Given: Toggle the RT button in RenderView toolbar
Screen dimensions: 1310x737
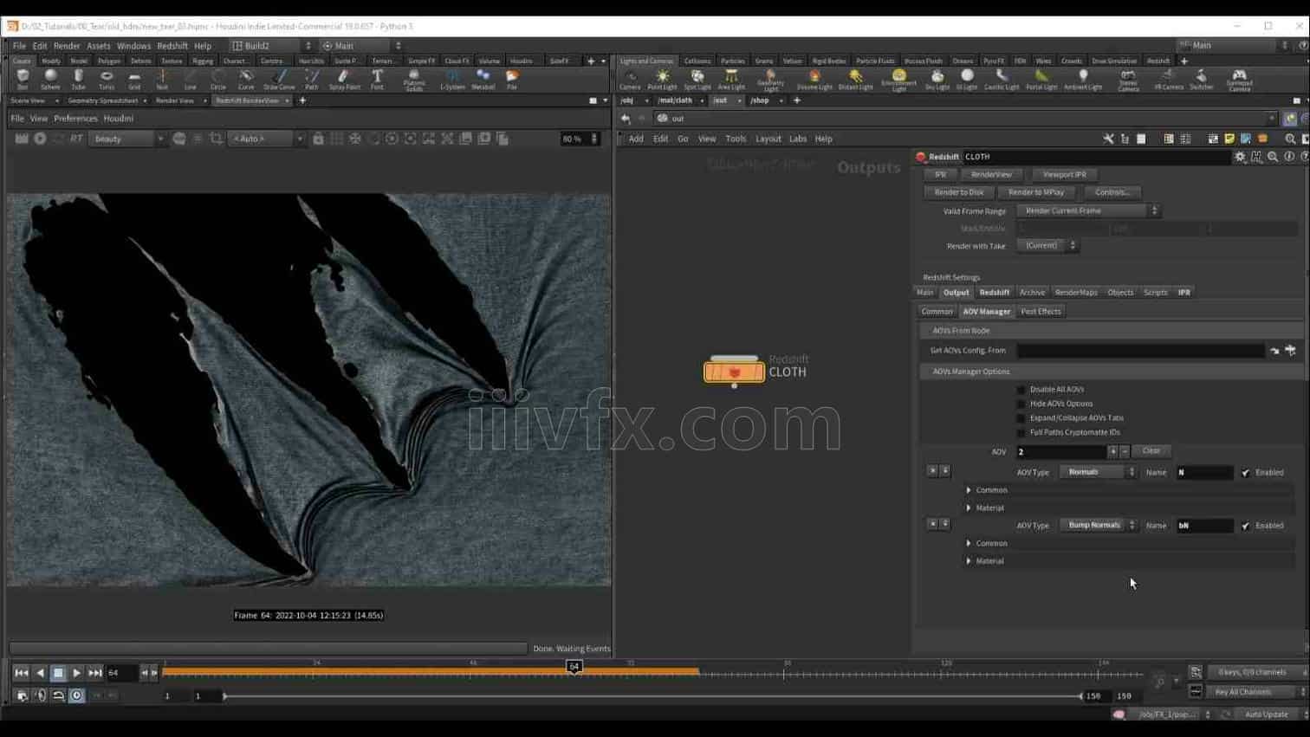Looking at the screenshot, I should tap(76, 139).
